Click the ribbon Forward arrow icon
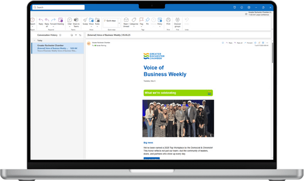This screenshot has height=181, width=304. click(53, 20)
